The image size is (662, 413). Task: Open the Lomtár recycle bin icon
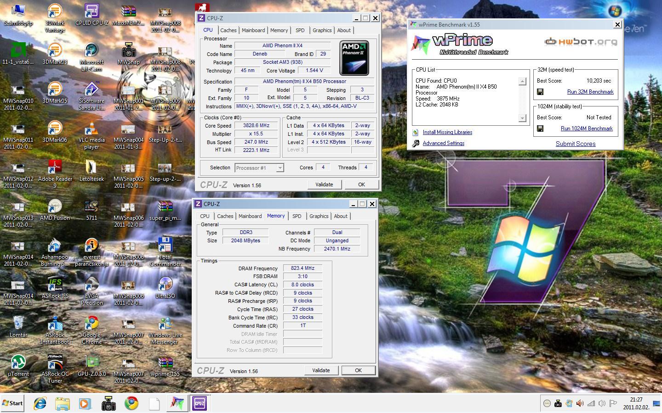tap(18, 326)
